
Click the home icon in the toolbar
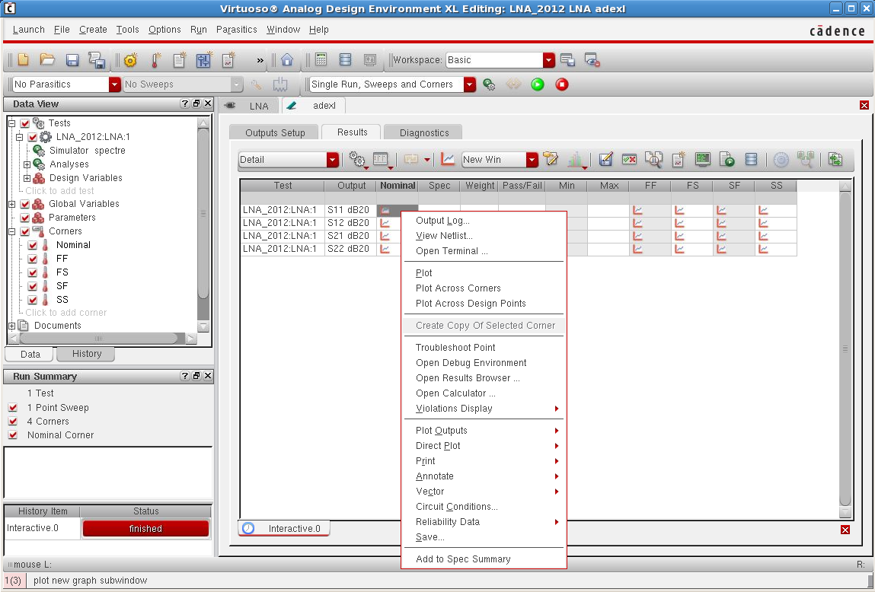click(x=287, y=60)
